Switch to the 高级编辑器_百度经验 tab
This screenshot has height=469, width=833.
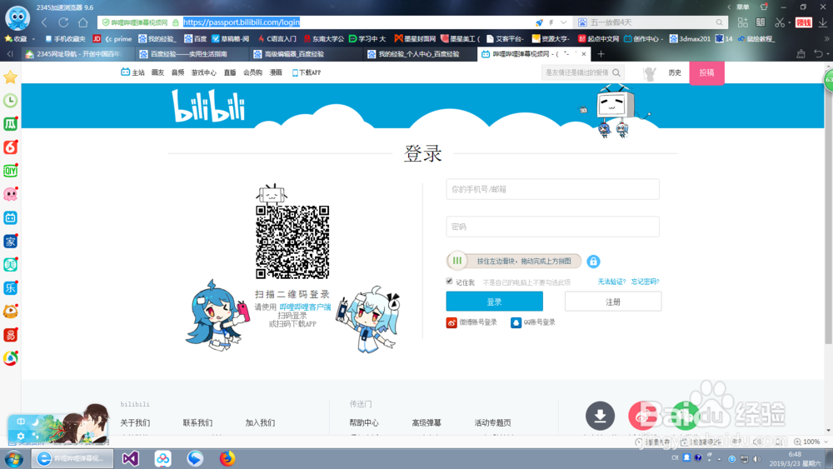[304, 53]
